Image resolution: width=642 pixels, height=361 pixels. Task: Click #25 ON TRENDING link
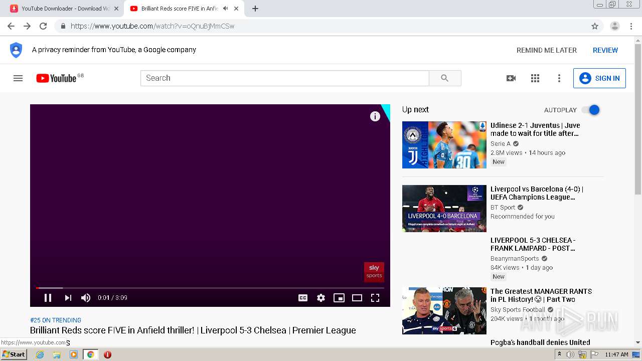[56, 320]
